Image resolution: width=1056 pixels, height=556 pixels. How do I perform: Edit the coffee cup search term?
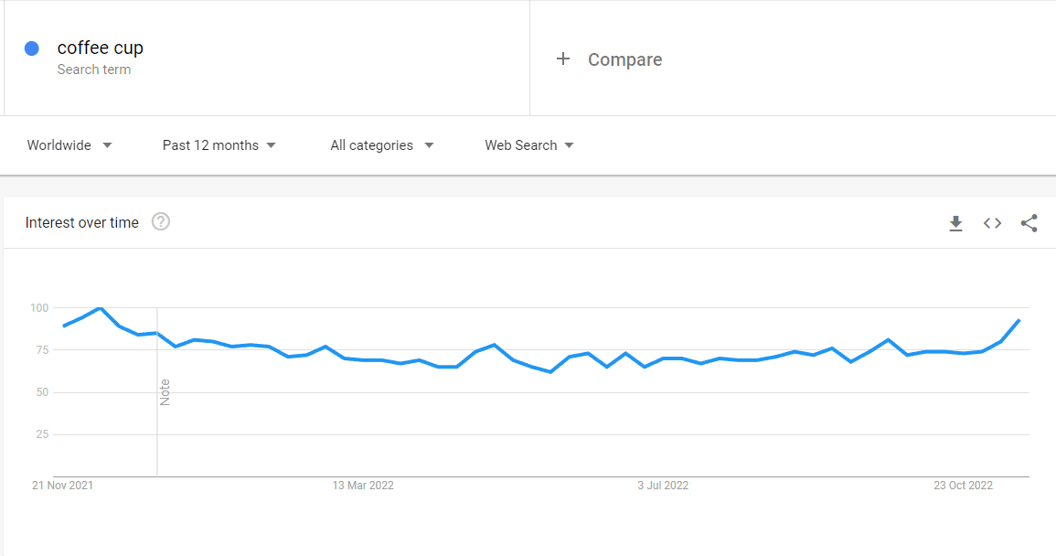point(101,48)
